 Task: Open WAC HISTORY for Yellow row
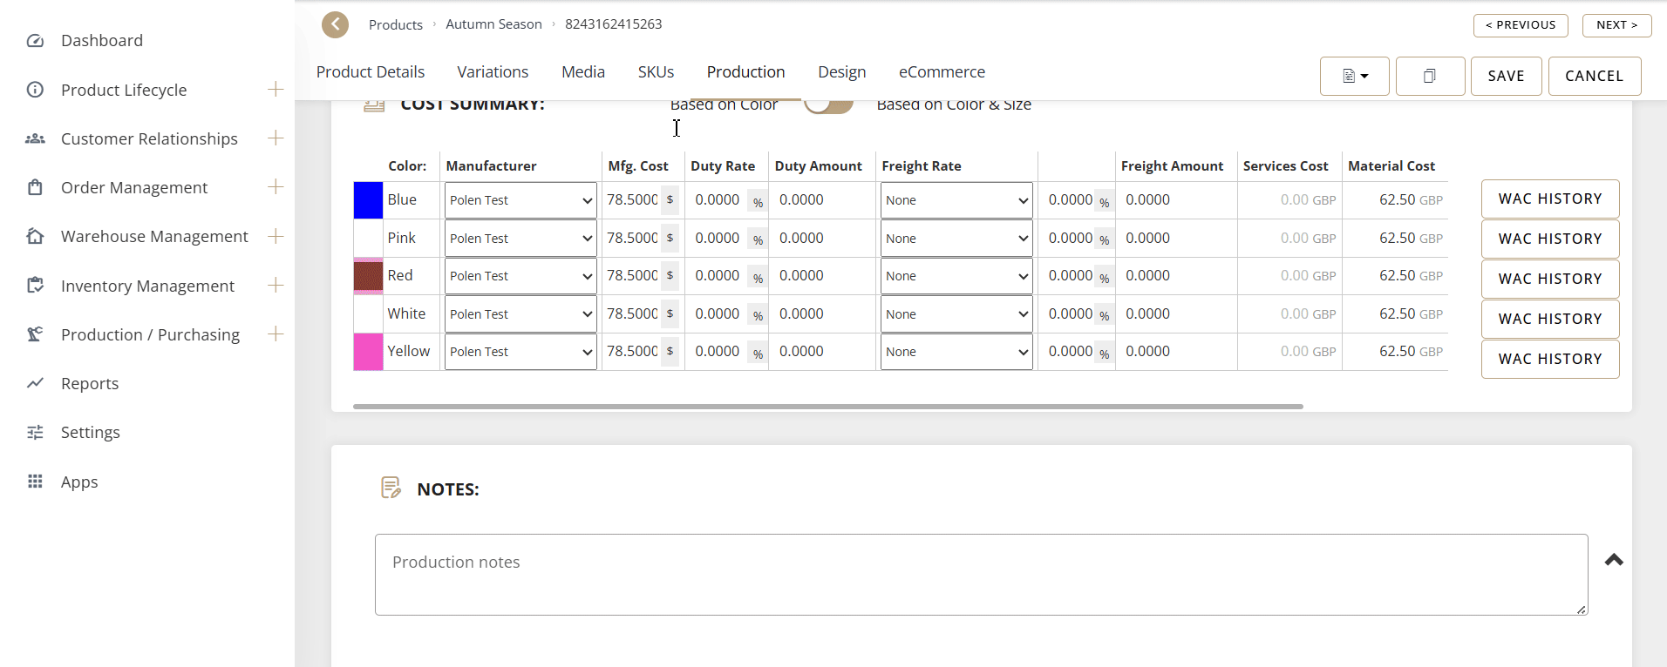pyautogui.click(x=1549, y=359)
